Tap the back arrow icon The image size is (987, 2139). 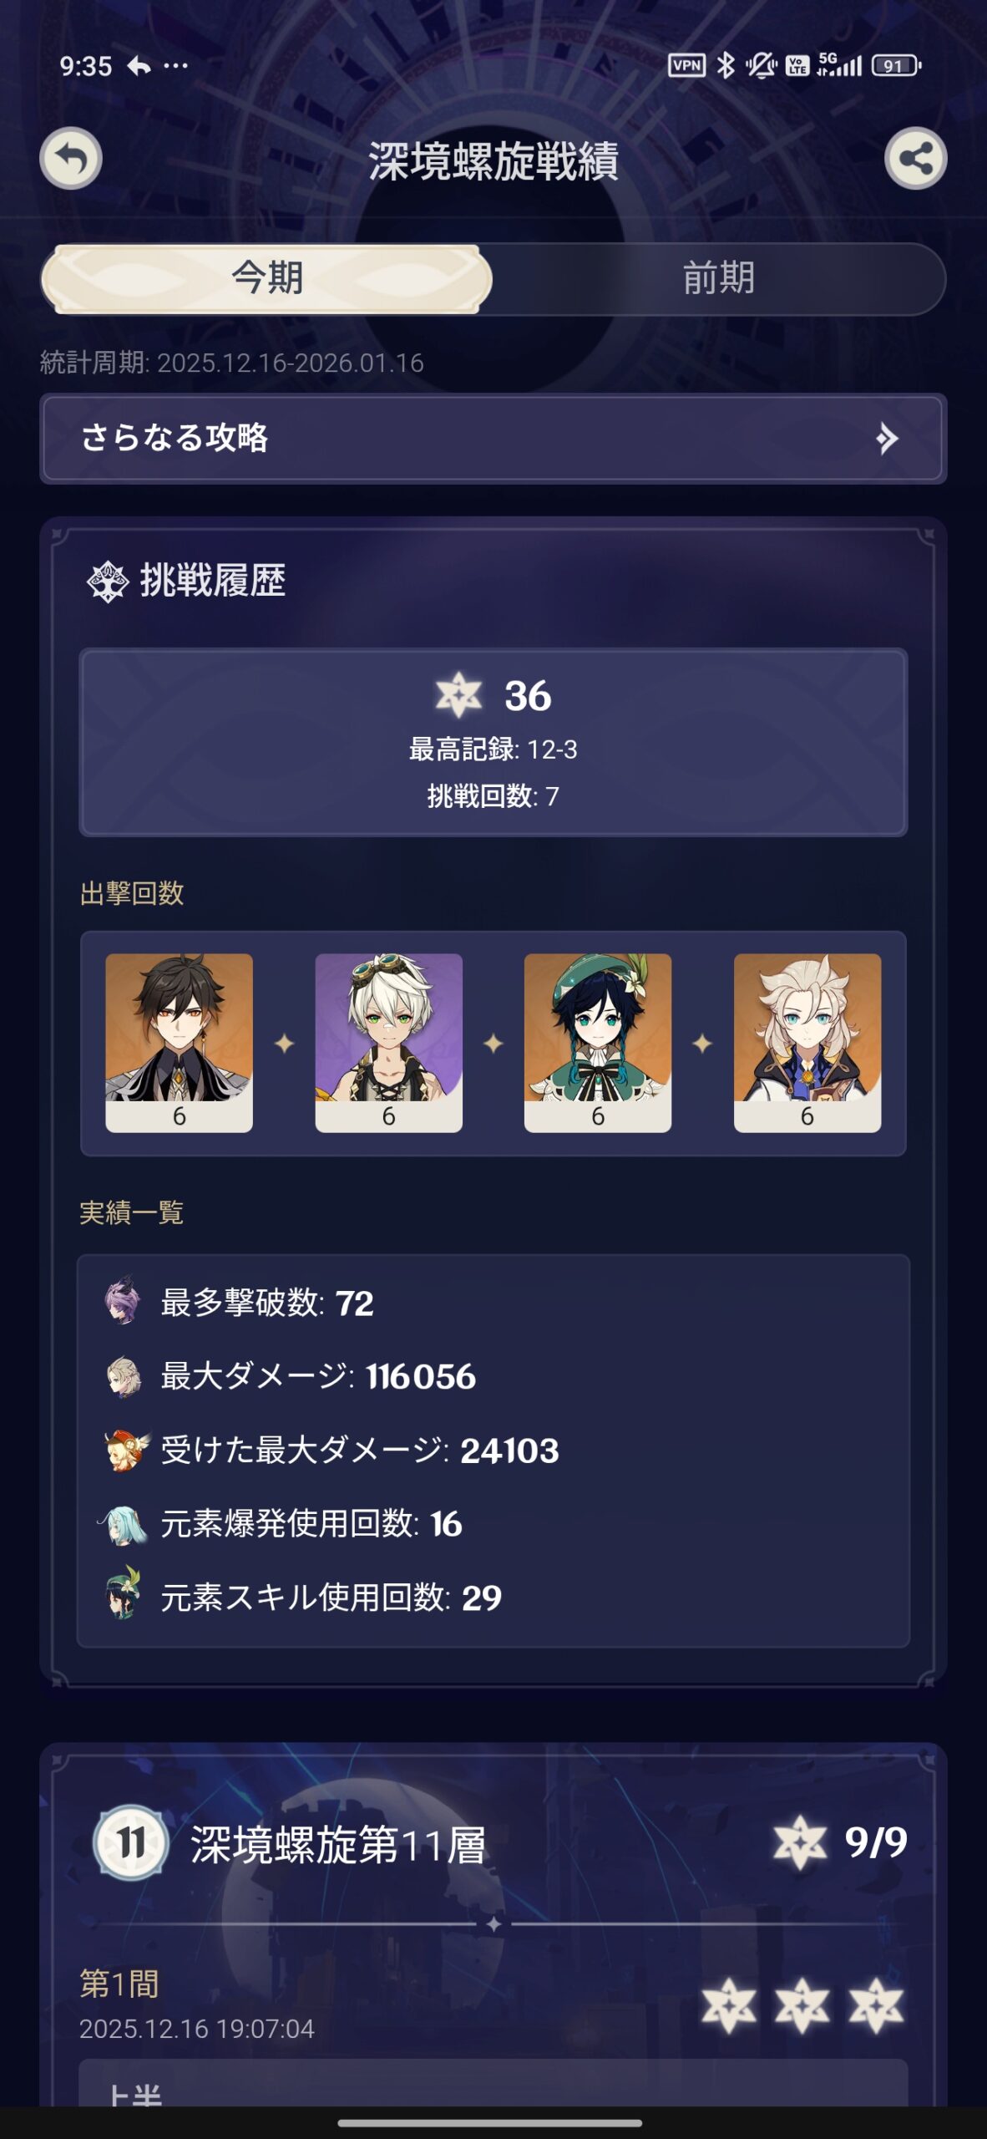71,158
